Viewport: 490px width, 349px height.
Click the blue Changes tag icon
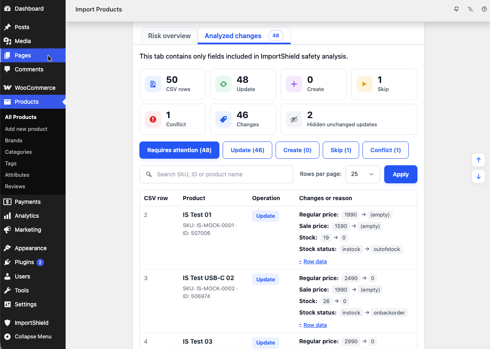click(223, 119)
